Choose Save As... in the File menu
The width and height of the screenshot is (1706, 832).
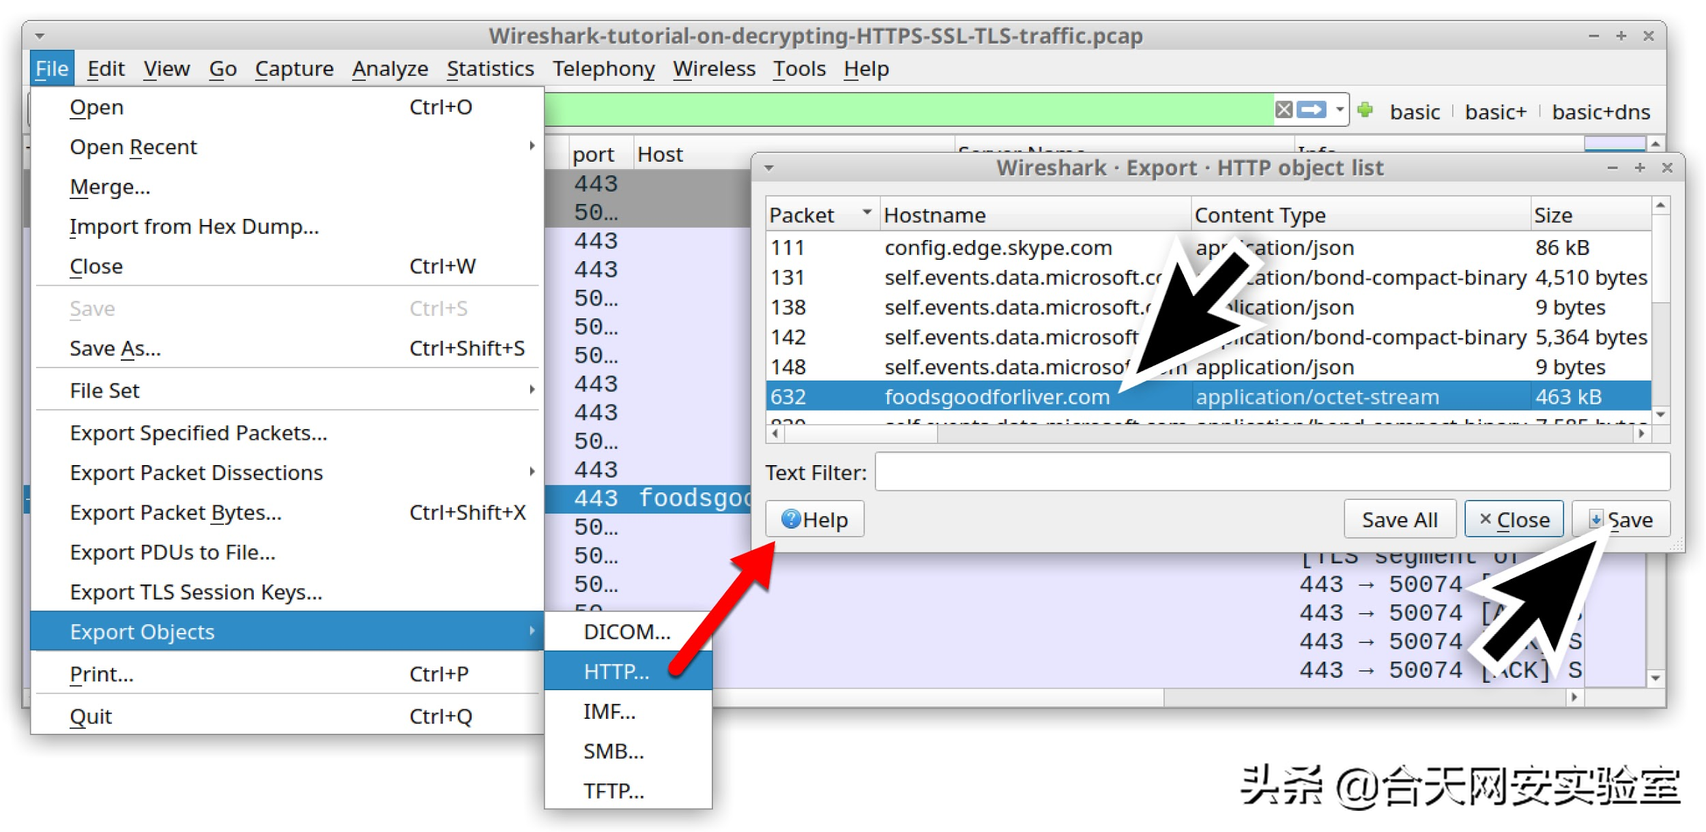click(287, 348)
